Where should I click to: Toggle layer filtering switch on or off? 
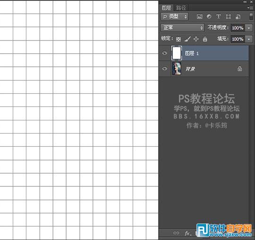(x=251, y=16)
